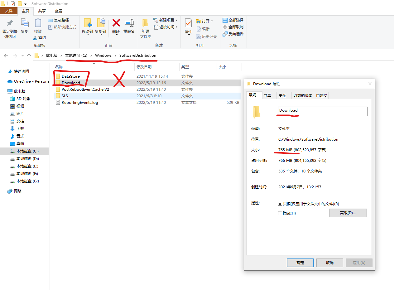
Task: Click Pin to Quick access icon
Action: click(10, 23)
